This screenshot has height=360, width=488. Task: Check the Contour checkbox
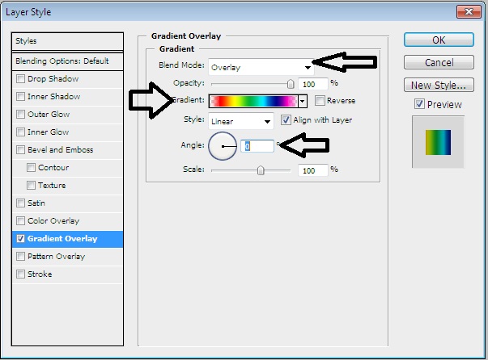31,168
